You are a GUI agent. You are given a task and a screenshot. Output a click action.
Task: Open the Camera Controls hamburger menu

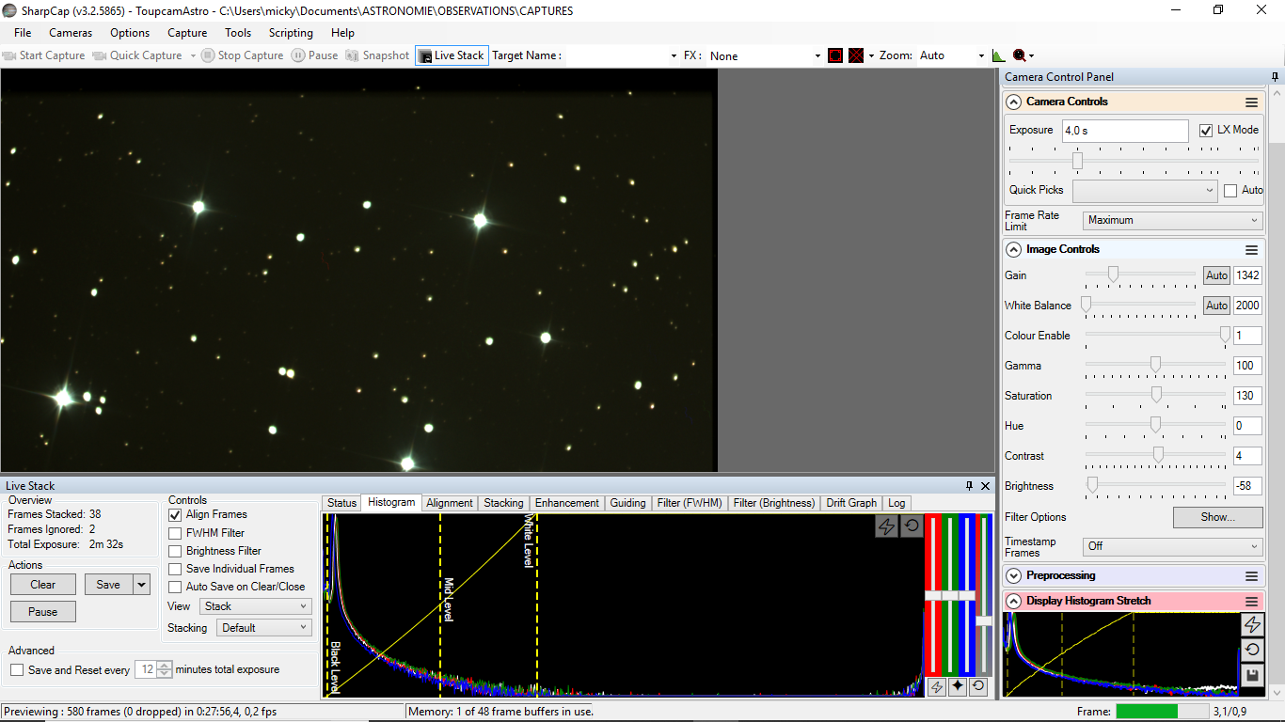1251,102
